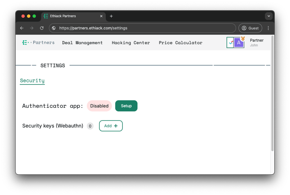Click the Ethiack Partners browser tab

coord(73,16)
